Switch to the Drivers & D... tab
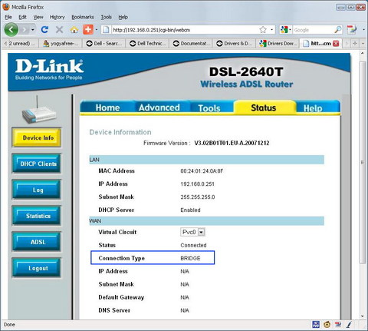The height and width of the screenshot is (331, 368). click(x=235, y=44)
